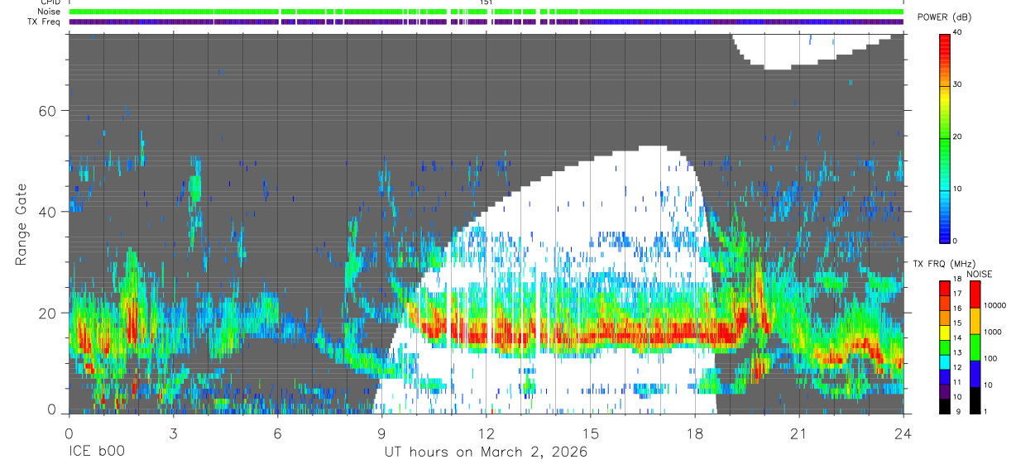Click the 3 tick on UT hours axis

[173, 433]
